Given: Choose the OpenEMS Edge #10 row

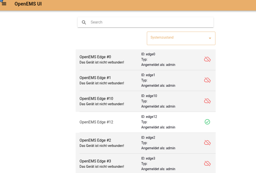Looking at the screenshot, I should point(96,99).
